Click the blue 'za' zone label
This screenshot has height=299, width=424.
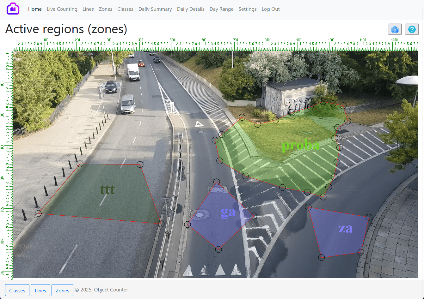345,228
